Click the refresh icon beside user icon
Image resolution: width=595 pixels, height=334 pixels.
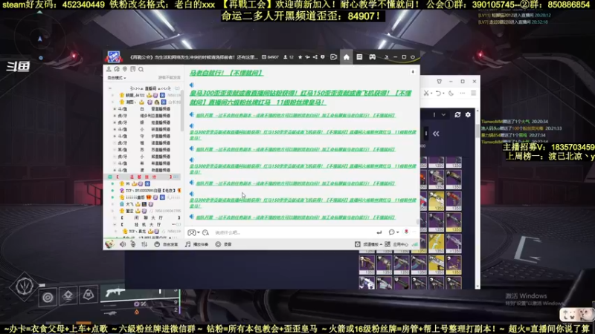point(117,69)
